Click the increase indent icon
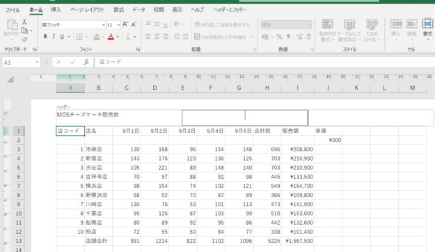This screenshot has height=252, width=435. pos(185,36)
